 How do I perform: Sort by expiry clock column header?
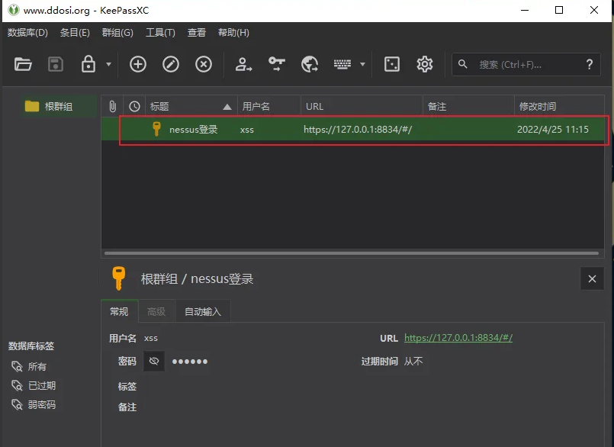(134, 106)
